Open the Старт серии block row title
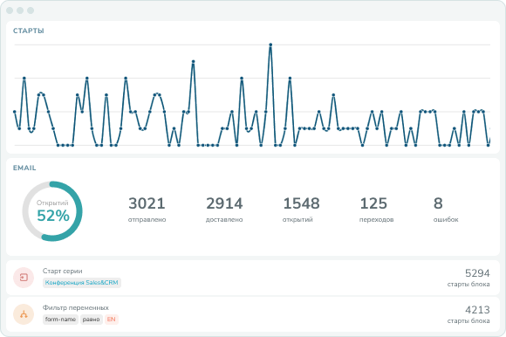This screenshot has width=506, height=337. coord(62,272)
